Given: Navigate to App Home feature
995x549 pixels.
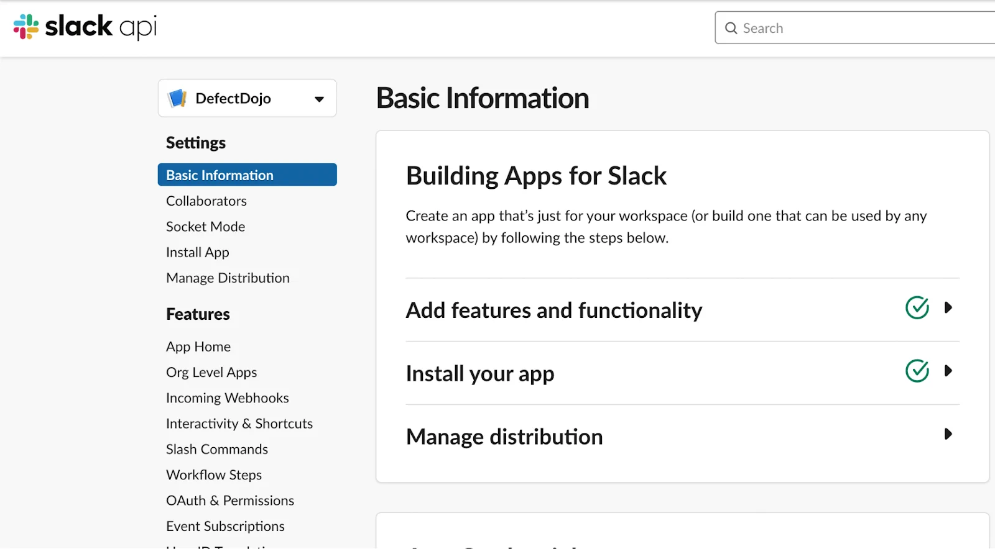Looking at the screenshot, I should (198, 347).
